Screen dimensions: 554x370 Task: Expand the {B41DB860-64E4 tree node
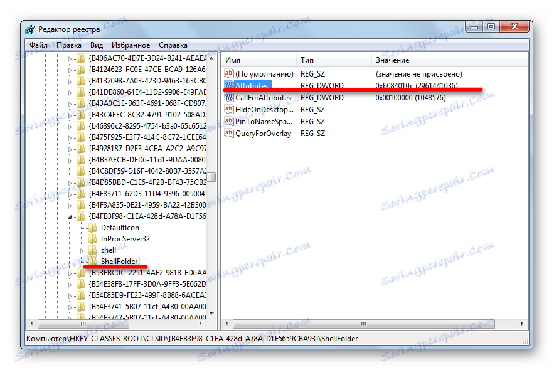tap(70, 93)
